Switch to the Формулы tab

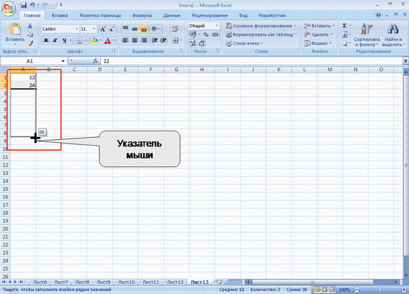tap(142, 15)
